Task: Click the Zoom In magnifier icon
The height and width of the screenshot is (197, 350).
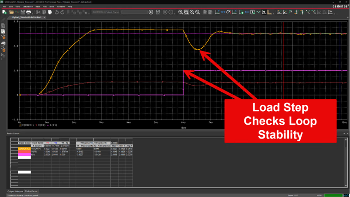Action: pos(180,12)
